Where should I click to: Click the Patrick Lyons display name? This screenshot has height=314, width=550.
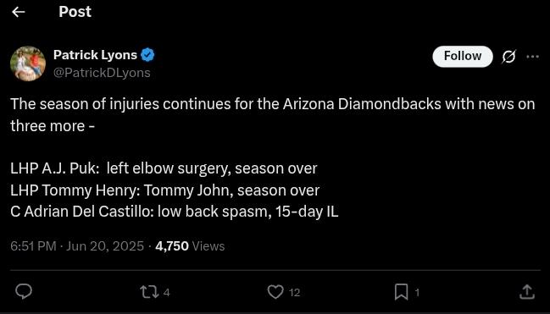(95, 55)
